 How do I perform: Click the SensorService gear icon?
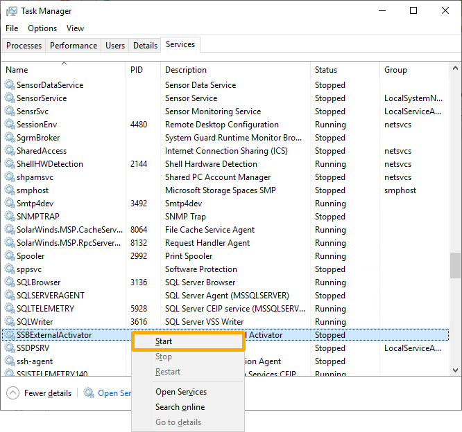(10, 98)
